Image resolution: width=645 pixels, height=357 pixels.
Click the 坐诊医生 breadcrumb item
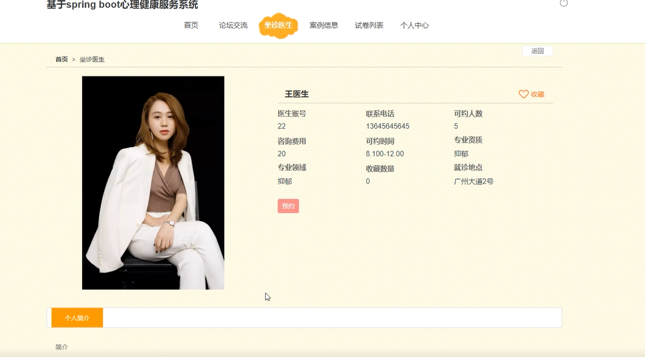(x=92, y=59)
